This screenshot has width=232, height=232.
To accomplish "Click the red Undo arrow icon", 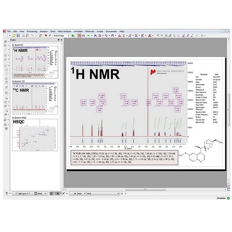I will tap(46, 36).
